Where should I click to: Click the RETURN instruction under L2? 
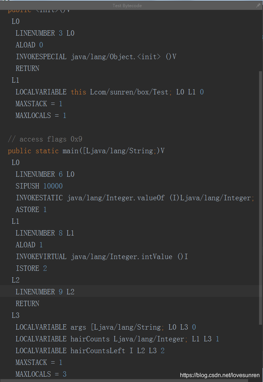pos(27,303)
